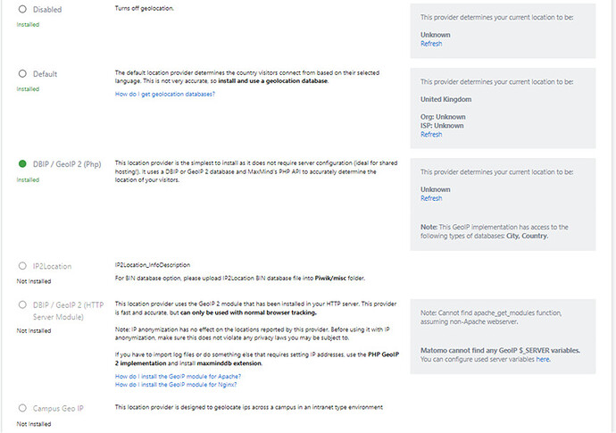
Task: Click the Campus Geo IP label text
Action: (x=58, y=408)
